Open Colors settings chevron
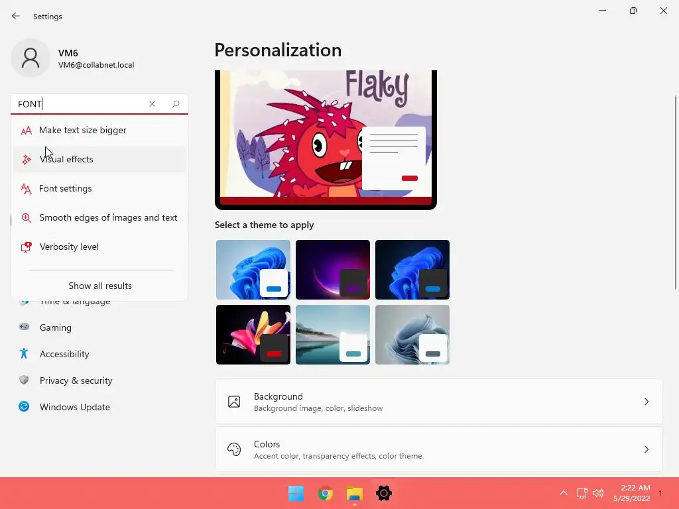This screenshot has height=509, width=679. 646,449
